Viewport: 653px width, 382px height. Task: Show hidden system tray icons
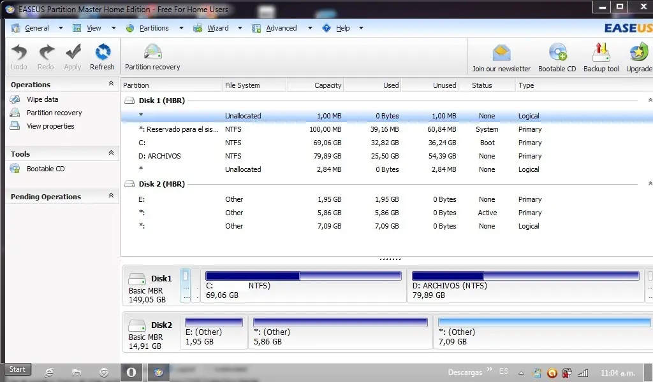521,373
